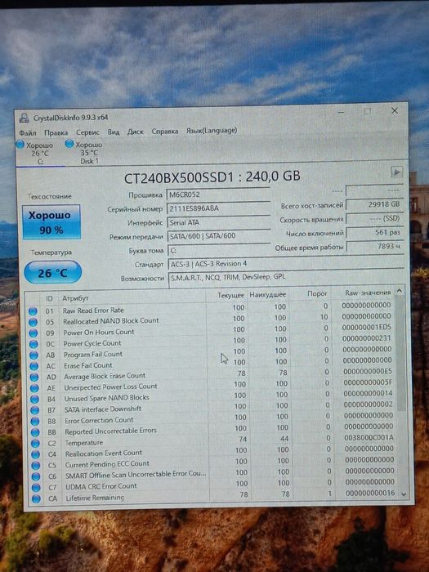Image resolution: width=429 pixels, height=572 pixels.
Task: Open the Правка menu
Action: point(56,132)
